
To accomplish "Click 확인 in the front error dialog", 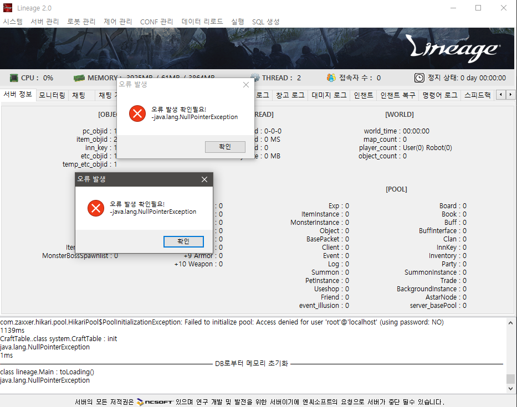I will 183,241.
